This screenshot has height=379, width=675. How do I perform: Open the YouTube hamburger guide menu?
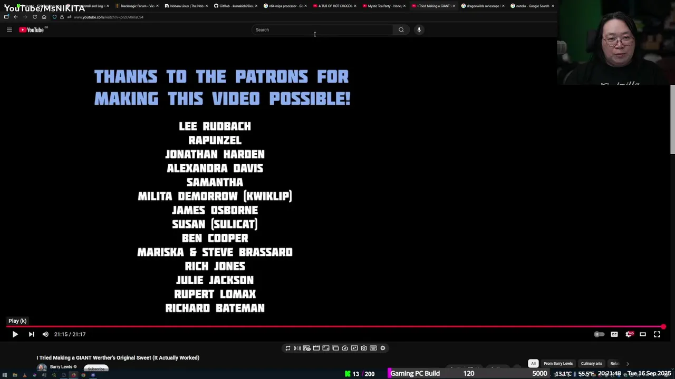click(9, 29)
